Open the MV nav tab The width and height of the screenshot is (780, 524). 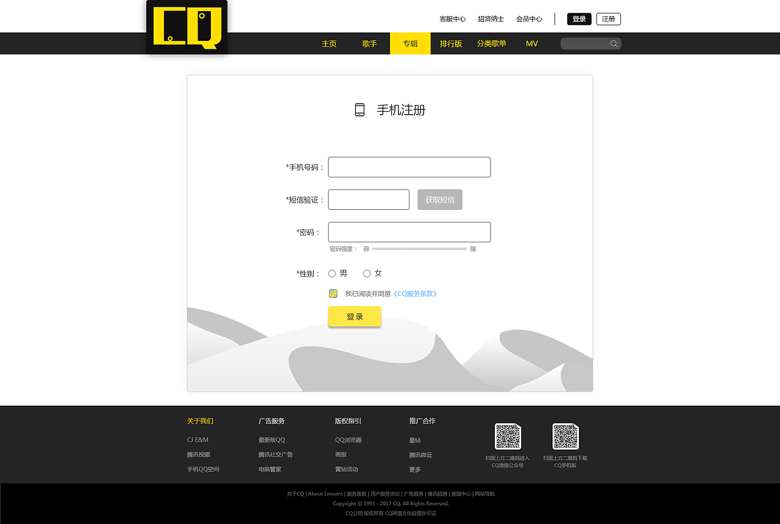pos(532,43)
